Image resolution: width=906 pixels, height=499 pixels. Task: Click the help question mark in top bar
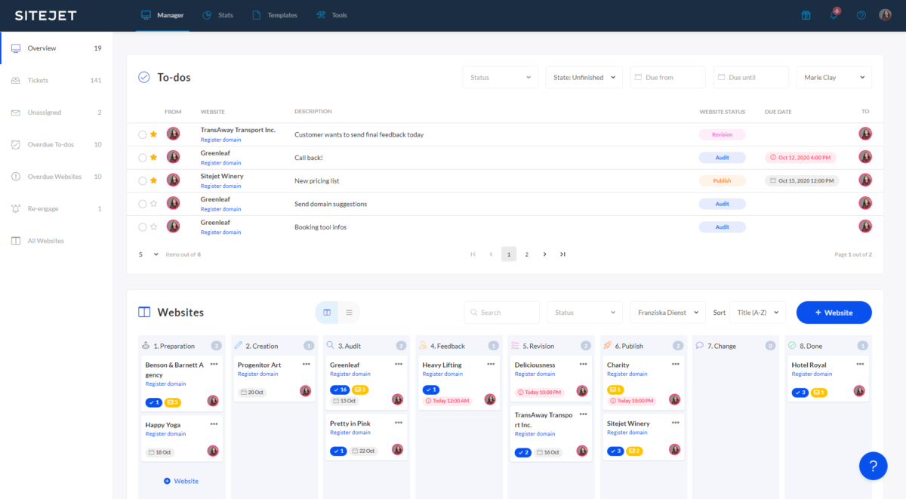click(x=861, y=15)
